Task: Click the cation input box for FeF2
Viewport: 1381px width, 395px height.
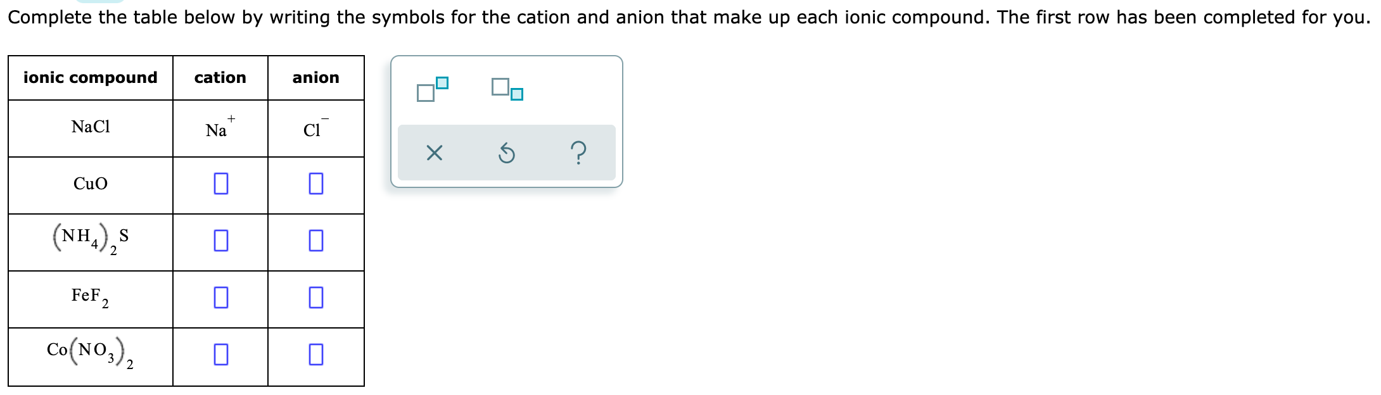Action: tap(220, 298)
